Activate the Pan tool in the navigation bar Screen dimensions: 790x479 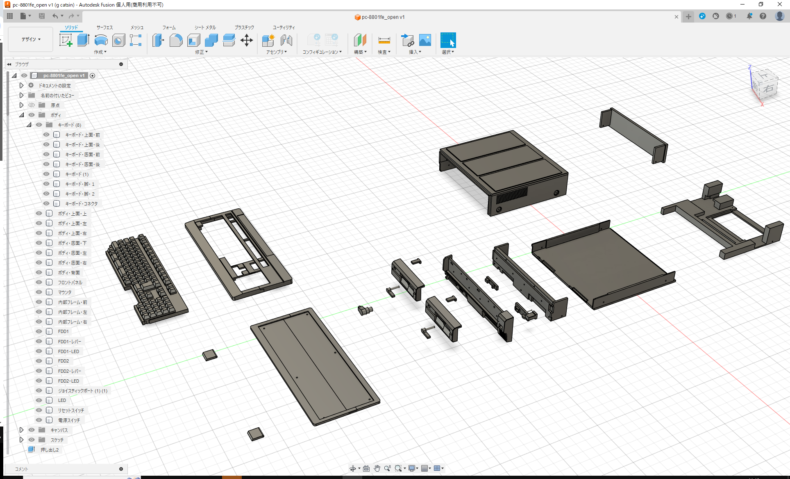(377, 468)
